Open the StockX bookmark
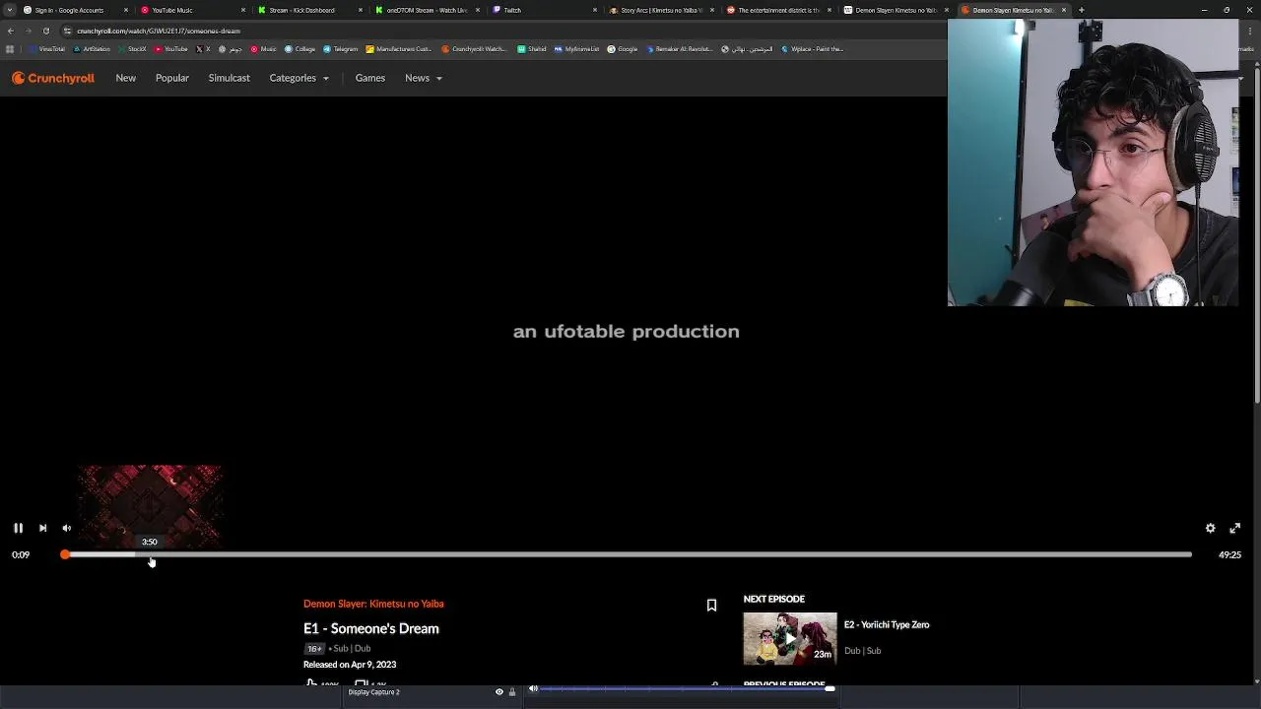The image size is (1261, 709). (133, 49)
